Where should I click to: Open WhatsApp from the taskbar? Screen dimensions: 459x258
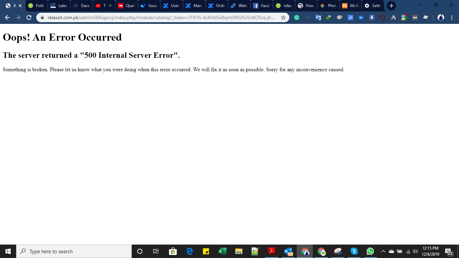point(370,251)
